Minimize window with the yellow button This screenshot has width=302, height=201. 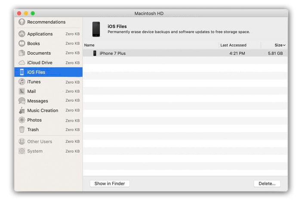tap(26, 13)
